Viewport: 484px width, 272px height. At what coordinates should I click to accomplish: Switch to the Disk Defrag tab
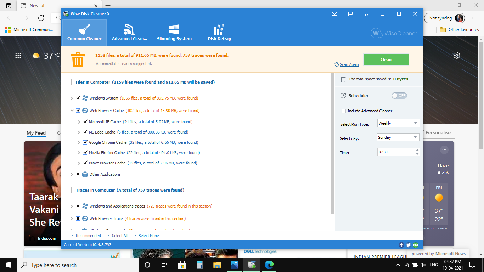219,33
